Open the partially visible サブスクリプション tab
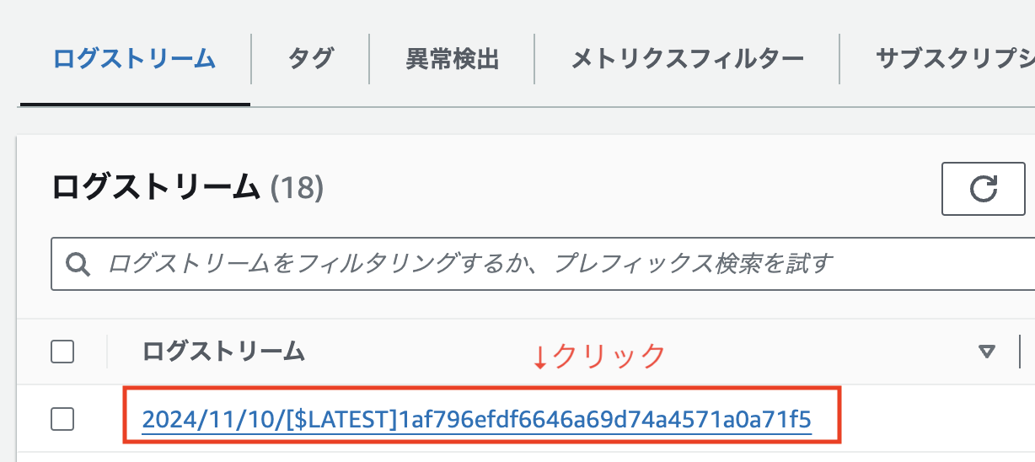Viewport: 1035px width, 462px height. (x=954, y=59)
